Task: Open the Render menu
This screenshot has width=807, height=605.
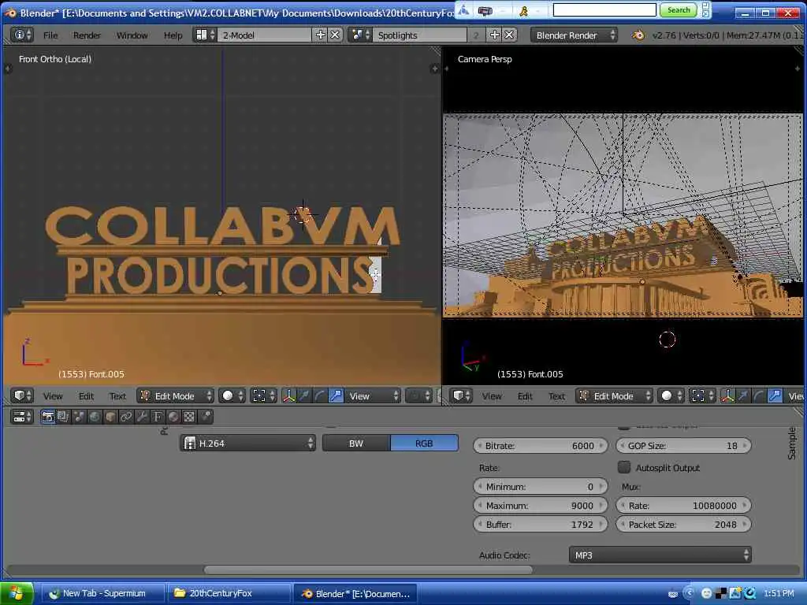Action: tap(87, 35)
